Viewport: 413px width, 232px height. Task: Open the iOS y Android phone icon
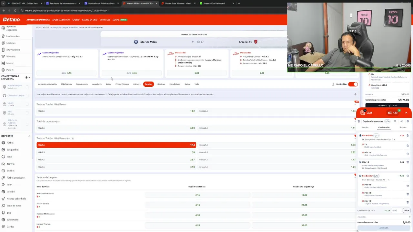(4, 50)
